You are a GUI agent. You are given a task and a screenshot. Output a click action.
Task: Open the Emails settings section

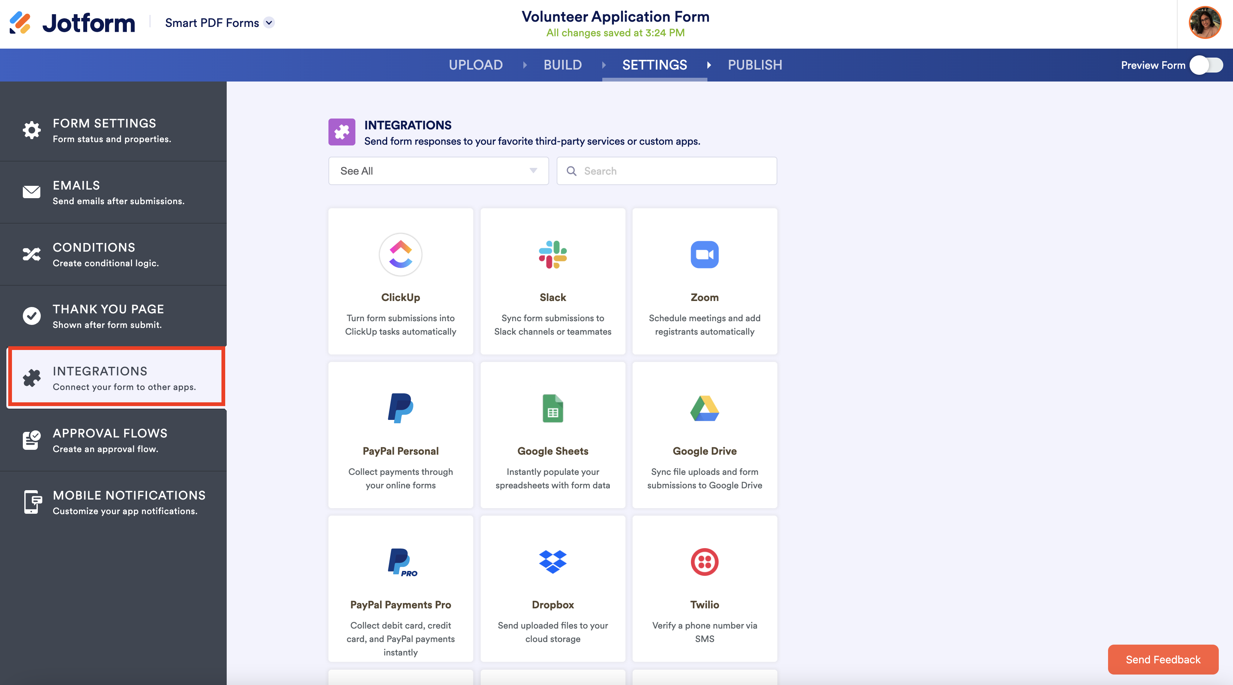tap(113, 192)
